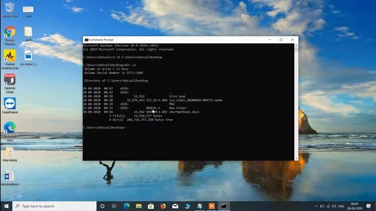Viewport: 376px width, 211px height.
Task: Open Task View on the taskbar
Action: [115, 206]
